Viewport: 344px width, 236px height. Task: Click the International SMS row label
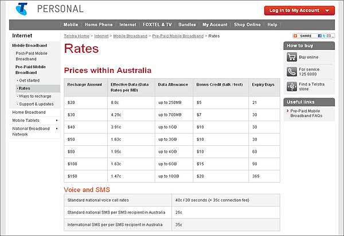[115, 225]
